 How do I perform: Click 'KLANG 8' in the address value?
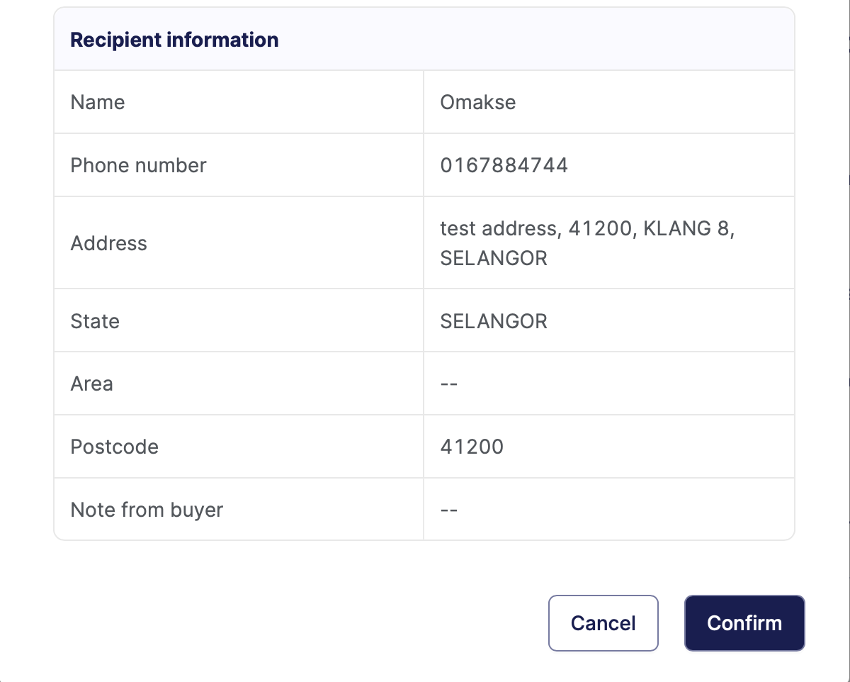686,228
